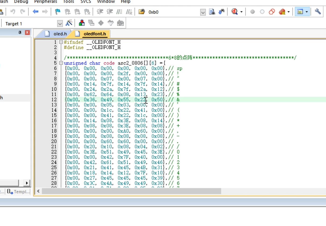This screenshot has height=226, width=326.
Task: Select the oledfont.h editor tab
Action: tap(91, 34)
